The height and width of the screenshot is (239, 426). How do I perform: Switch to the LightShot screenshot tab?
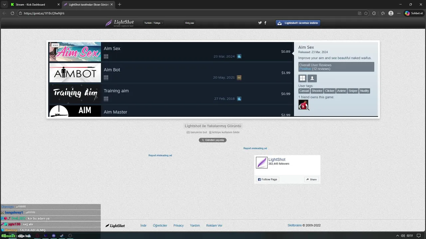click(x=89, y=5)
